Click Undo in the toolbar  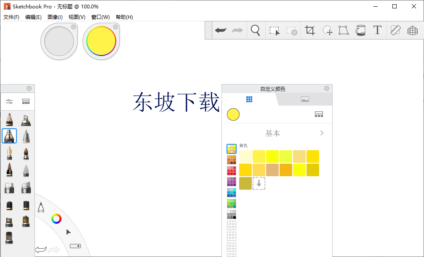click(221, 30)
